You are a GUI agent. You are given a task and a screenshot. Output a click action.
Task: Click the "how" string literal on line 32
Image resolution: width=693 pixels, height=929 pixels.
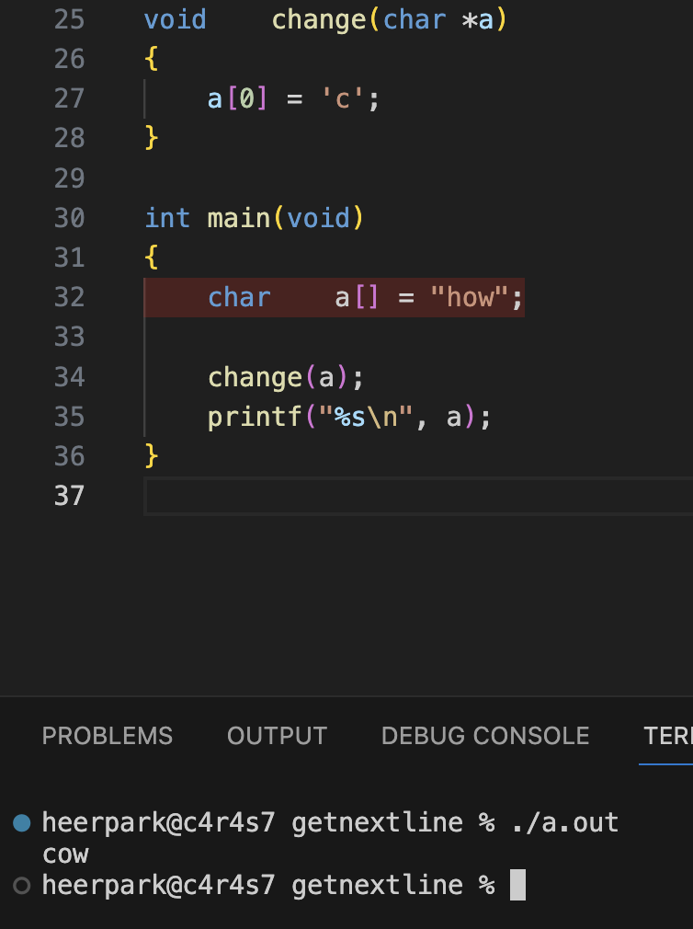[470, 297]
